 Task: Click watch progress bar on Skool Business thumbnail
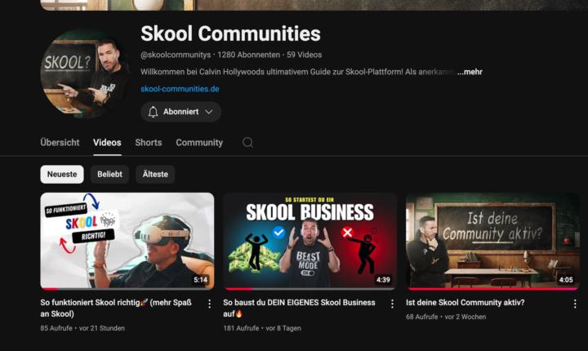(x=310, y=289)
